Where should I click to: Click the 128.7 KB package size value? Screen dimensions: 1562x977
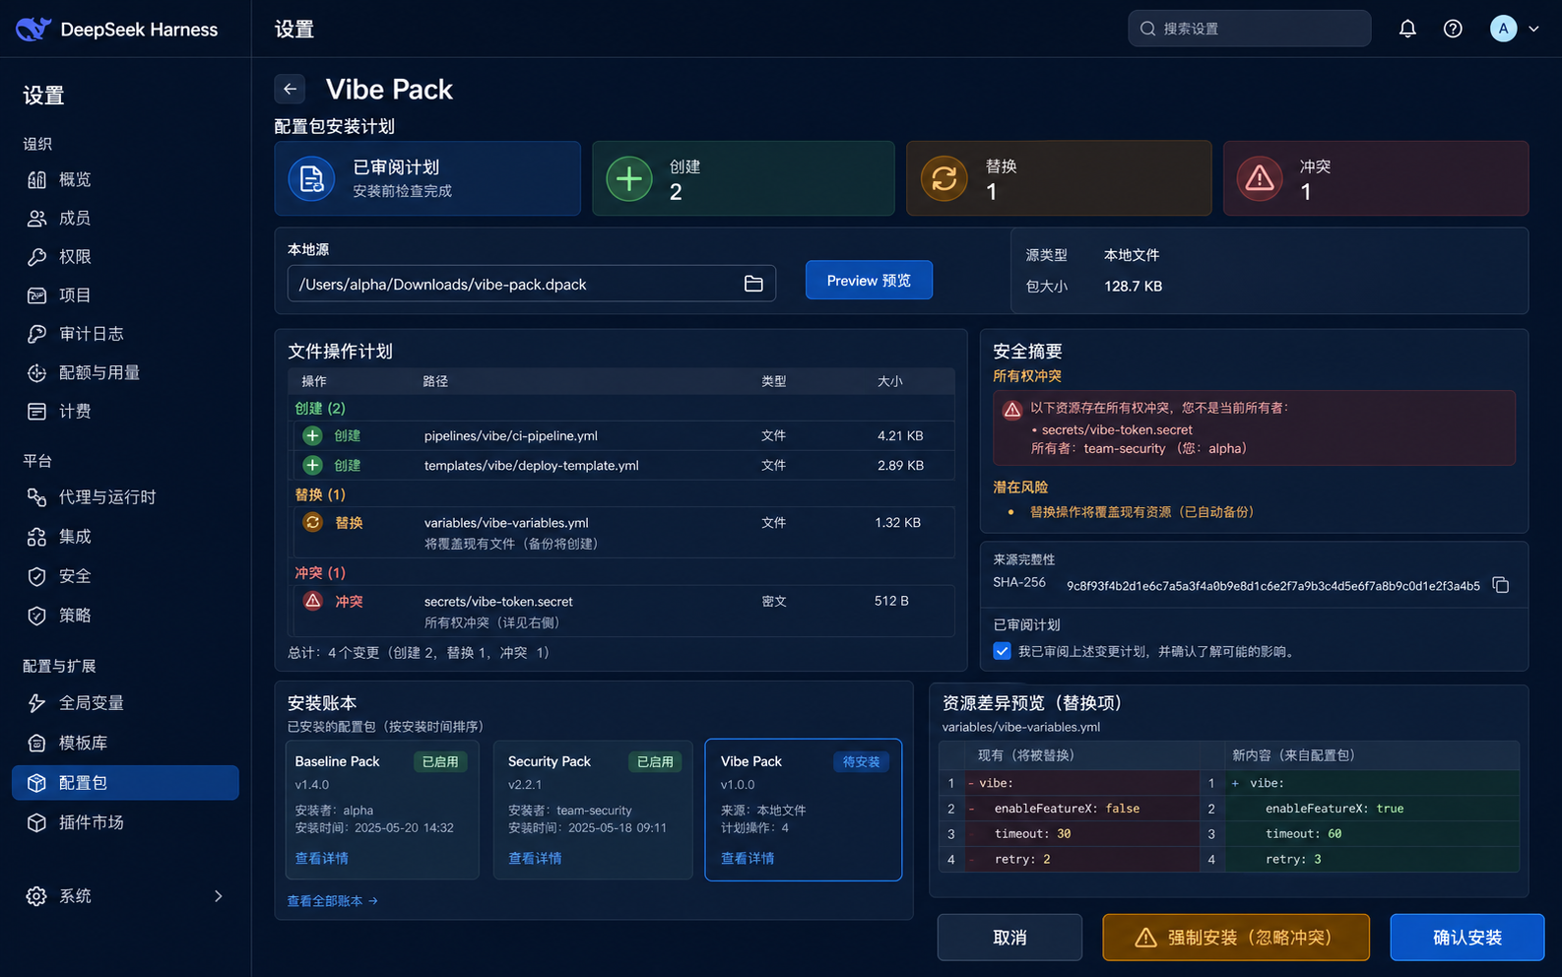point(1134,286)
